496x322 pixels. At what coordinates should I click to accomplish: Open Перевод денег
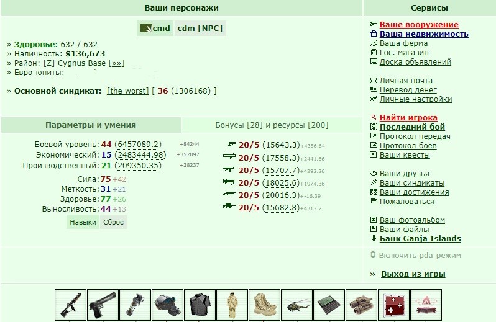(408, 90)
